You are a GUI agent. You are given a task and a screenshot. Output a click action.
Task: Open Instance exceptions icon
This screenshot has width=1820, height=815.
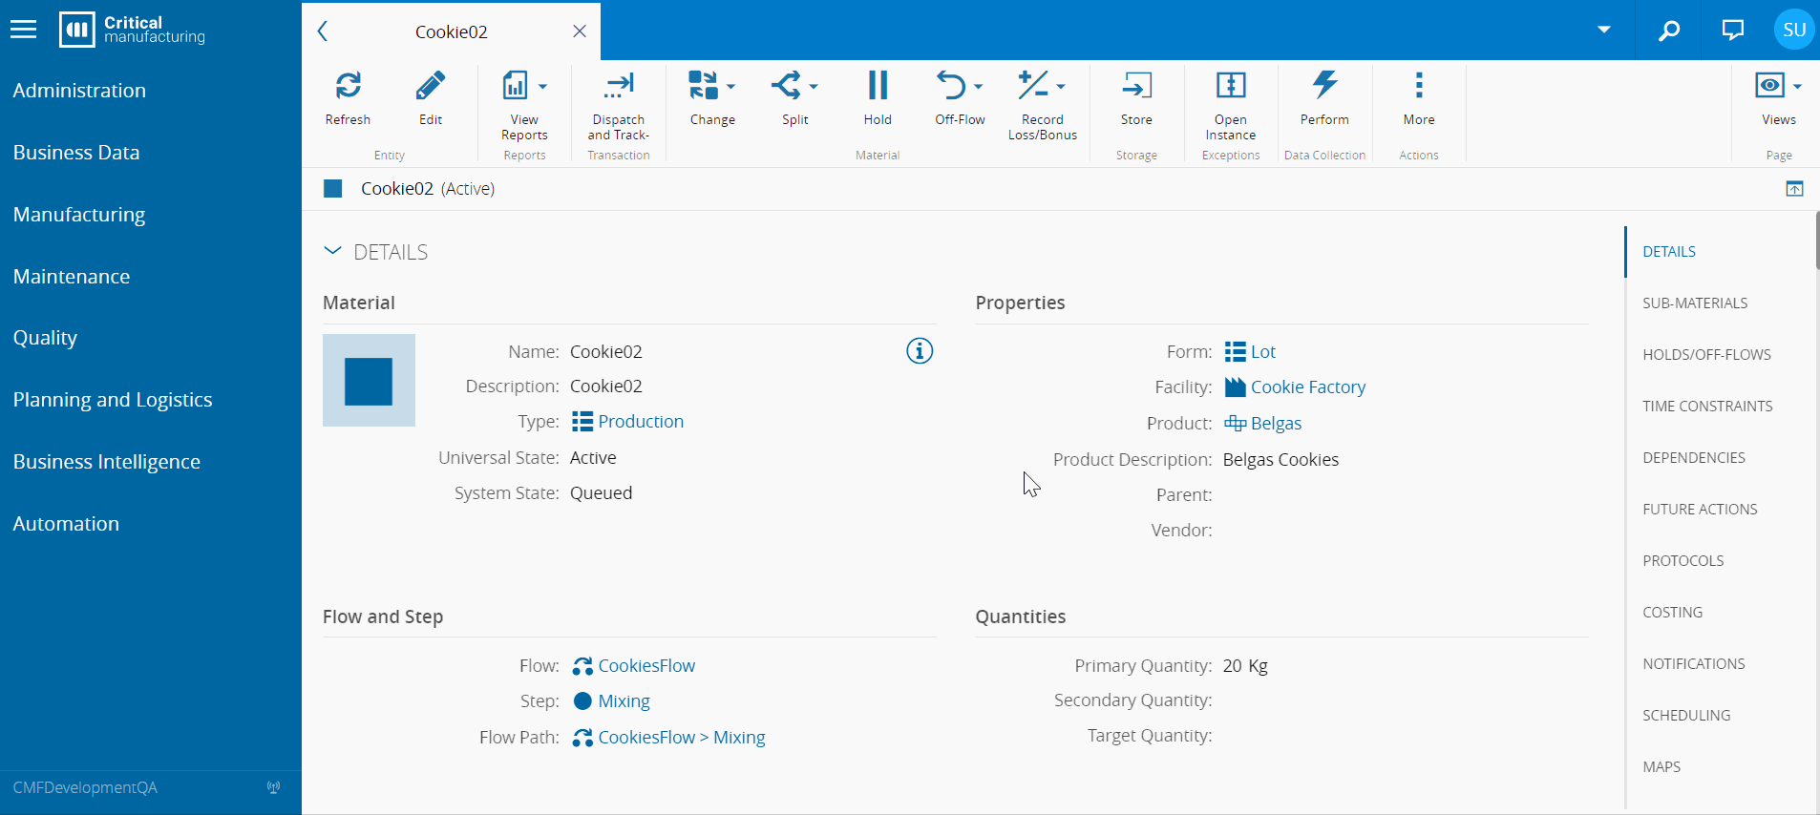[x=1230, y=87]
